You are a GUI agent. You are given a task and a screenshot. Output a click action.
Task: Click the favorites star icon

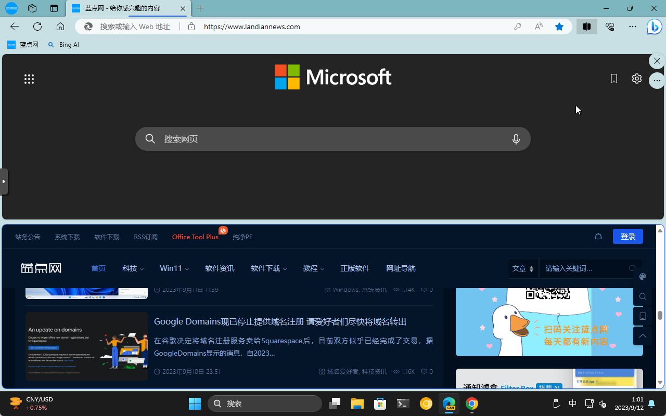pos(559,27)
